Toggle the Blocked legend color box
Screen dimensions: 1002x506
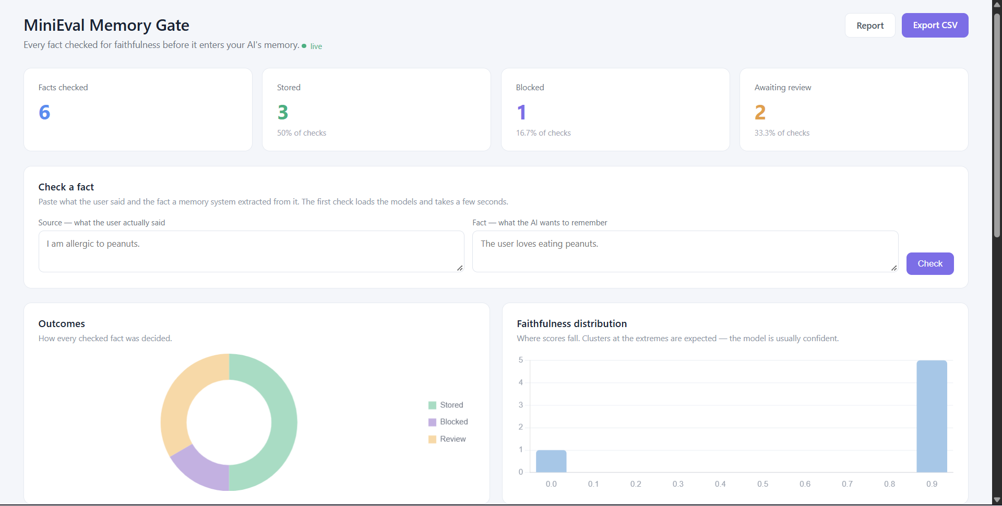432,422
